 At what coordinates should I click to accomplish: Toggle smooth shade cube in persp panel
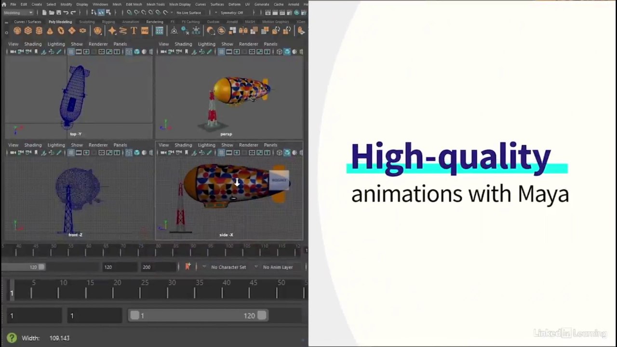pos(287,52)
